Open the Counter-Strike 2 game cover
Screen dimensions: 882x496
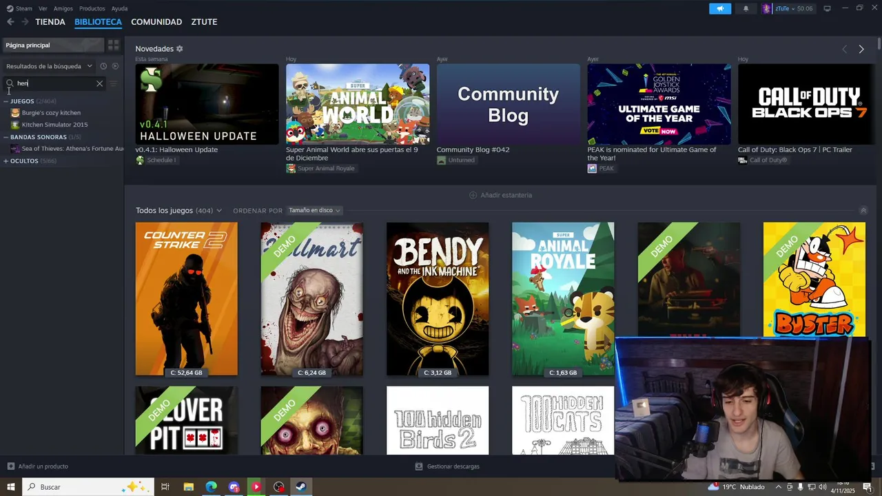click(x=186, y=299)
